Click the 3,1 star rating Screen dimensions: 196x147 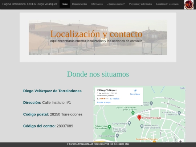tap(102, 99)
